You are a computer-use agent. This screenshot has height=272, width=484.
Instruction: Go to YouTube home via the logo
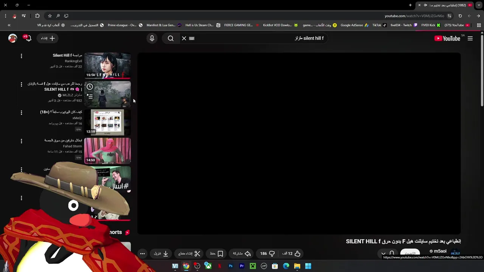tap(447, 38)
